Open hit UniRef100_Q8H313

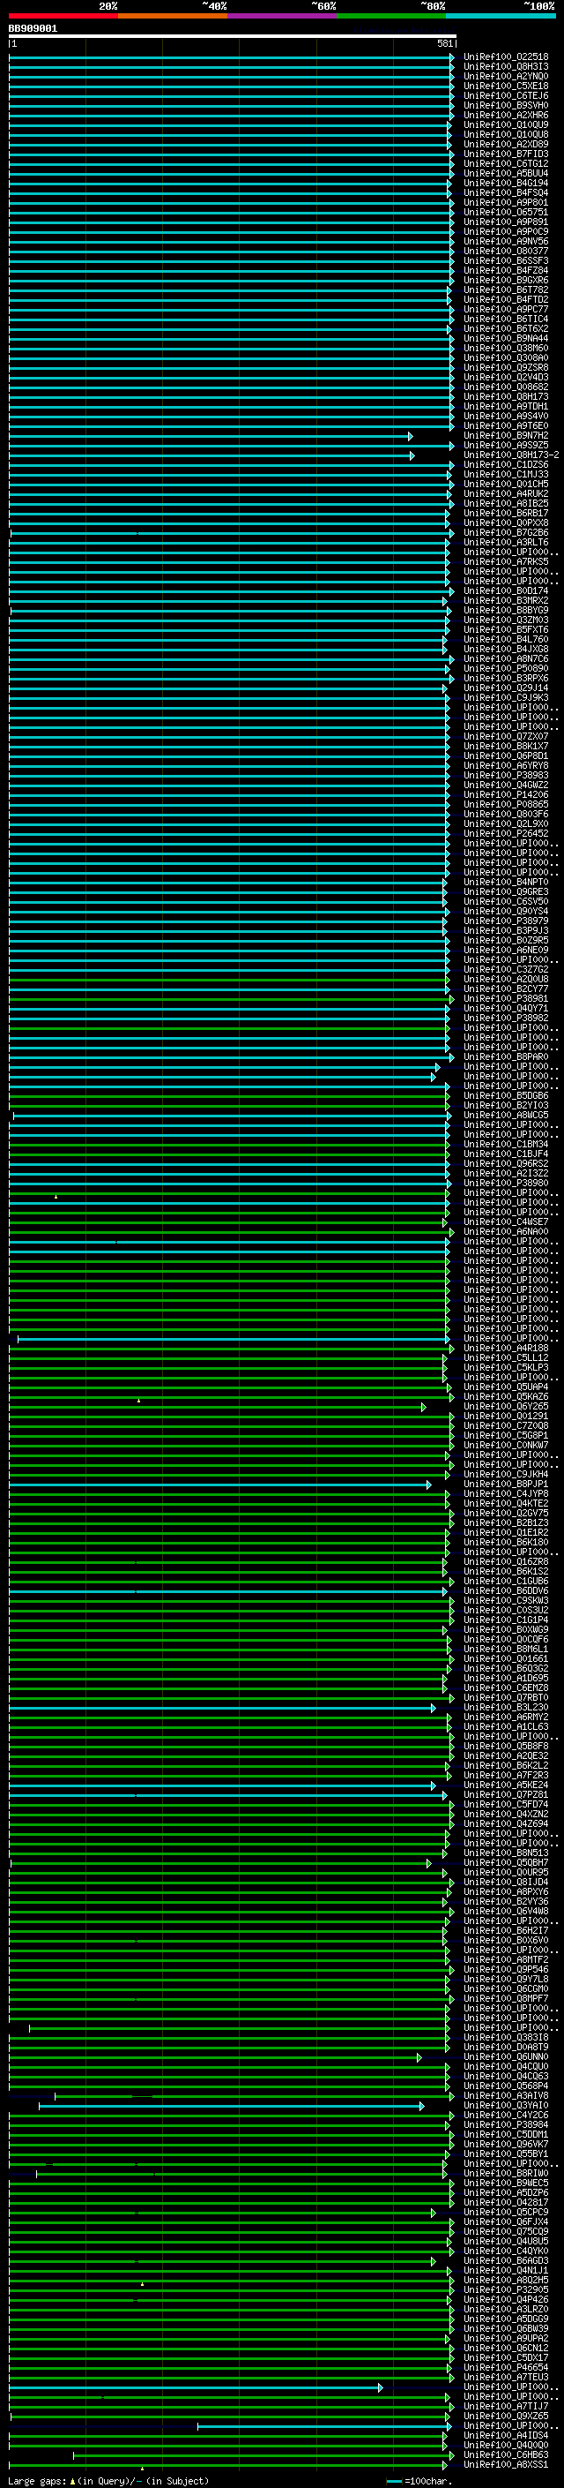click(506, 67)
